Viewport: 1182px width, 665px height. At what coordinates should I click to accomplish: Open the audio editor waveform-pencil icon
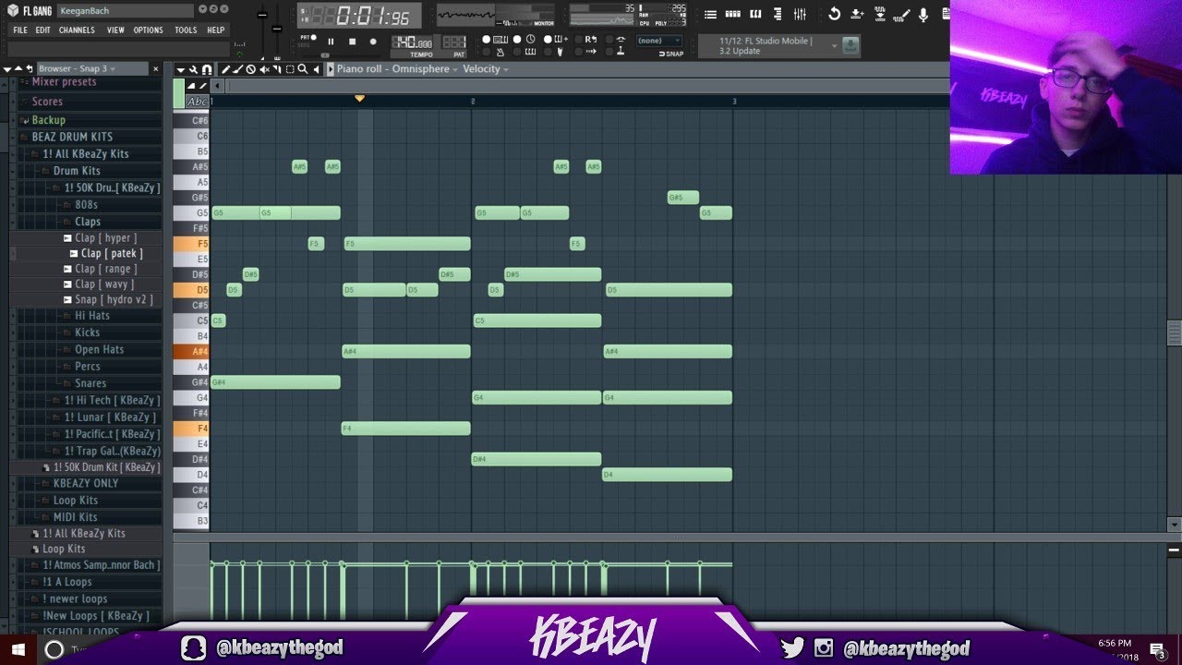click(901, 15)
